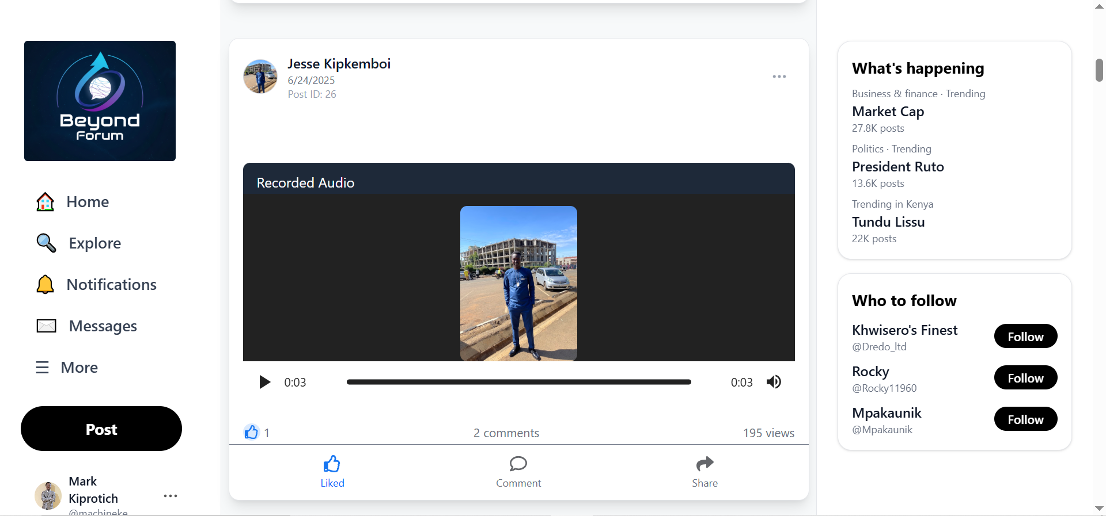Click Jesse Kipkemboi's profile picture
This screenshot has width=1106, height=516.
tap(260, 77)
